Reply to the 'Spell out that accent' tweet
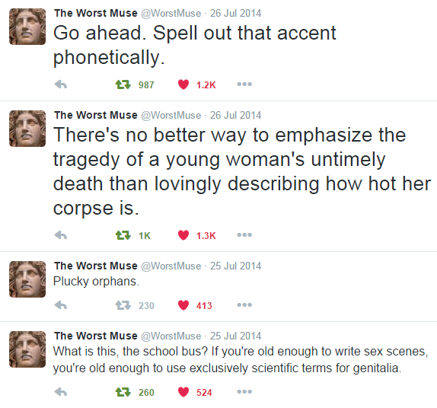Viewport: 437px width, 408px height. pos(61,84)
